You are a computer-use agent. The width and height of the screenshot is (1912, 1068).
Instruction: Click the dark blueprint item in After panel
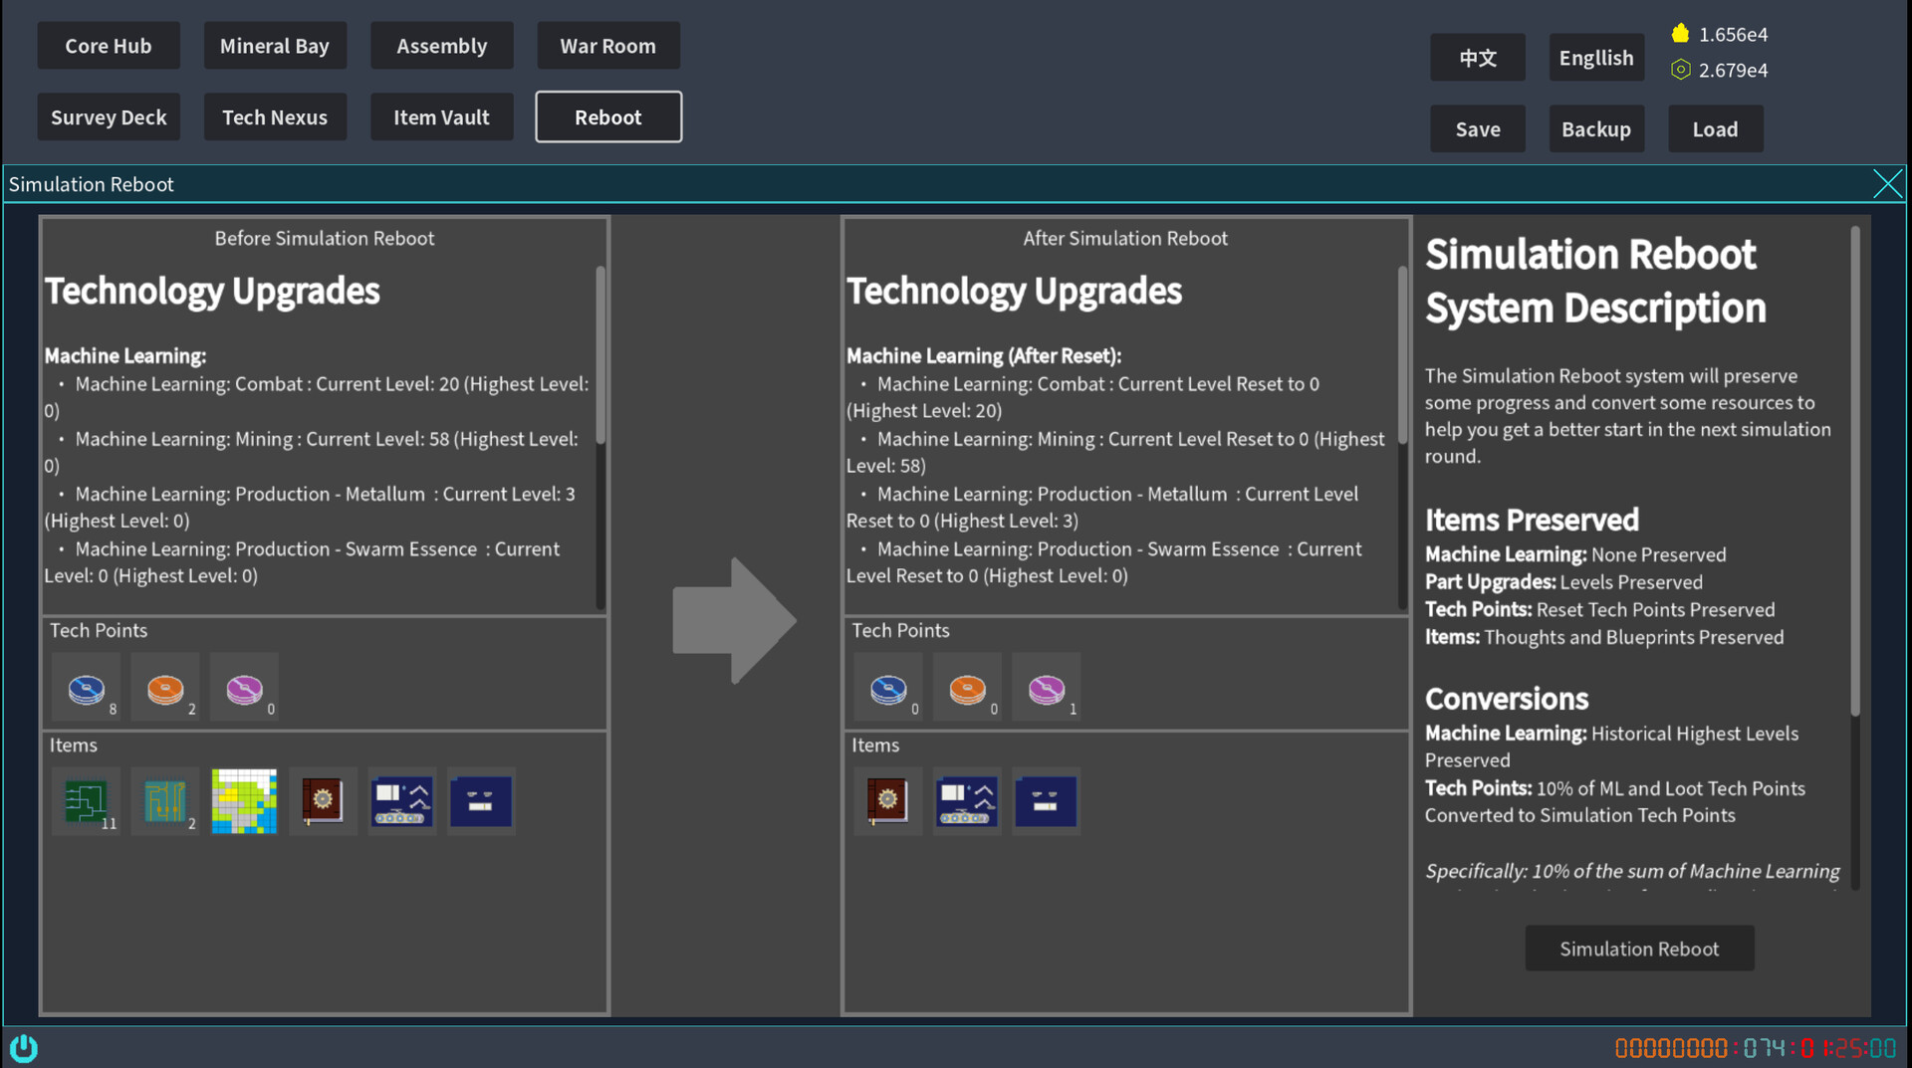tap(1046, 801)
